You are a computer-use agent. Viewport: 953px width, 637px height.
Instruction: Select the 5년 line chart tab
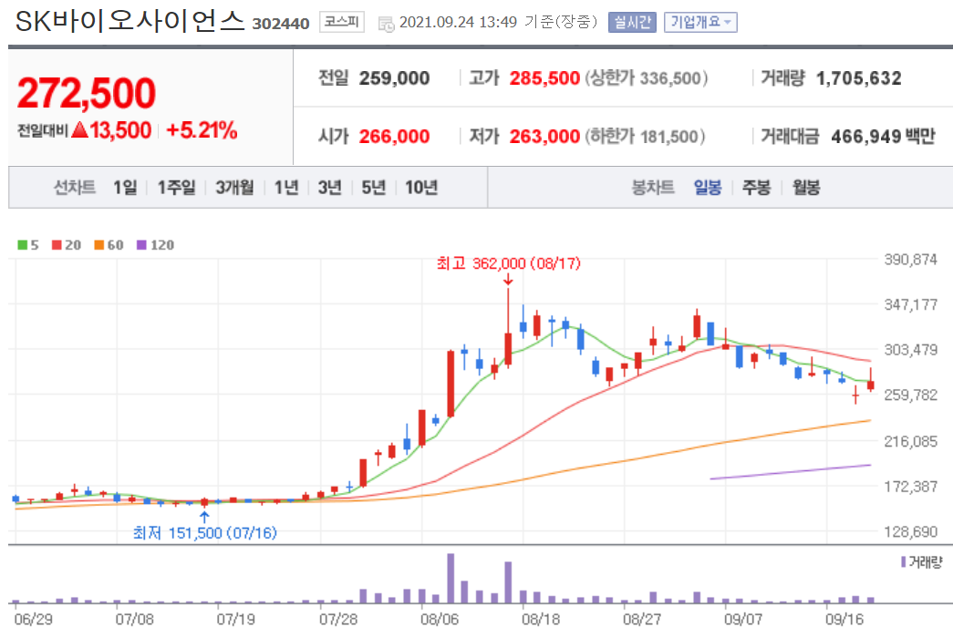pyautogui.click(x=374, y=187)
